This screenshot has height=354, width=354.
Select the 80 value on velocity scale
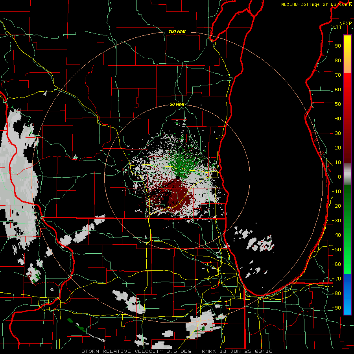click(x=338, y=61)
